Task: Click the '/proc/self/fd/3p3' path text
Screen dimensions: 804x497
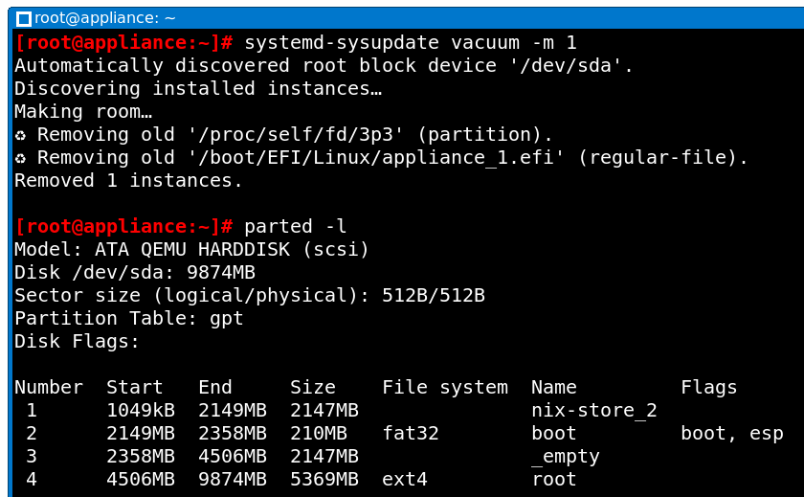Action: (296, 134)
